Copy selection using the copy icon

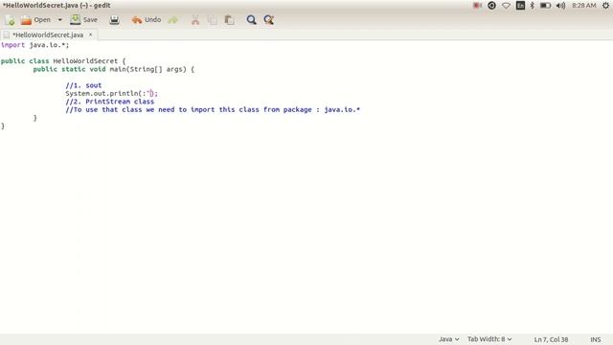[213, 20]
